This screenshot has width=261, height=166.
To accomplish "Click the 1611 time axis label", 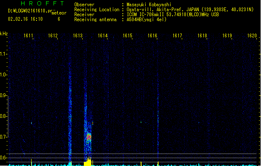I will [x=28, y=36].
